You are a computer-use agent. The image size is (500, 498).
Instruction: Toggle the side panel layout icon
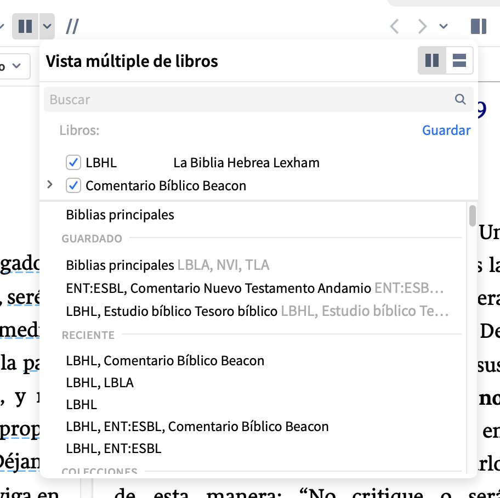tap(478, 26)
